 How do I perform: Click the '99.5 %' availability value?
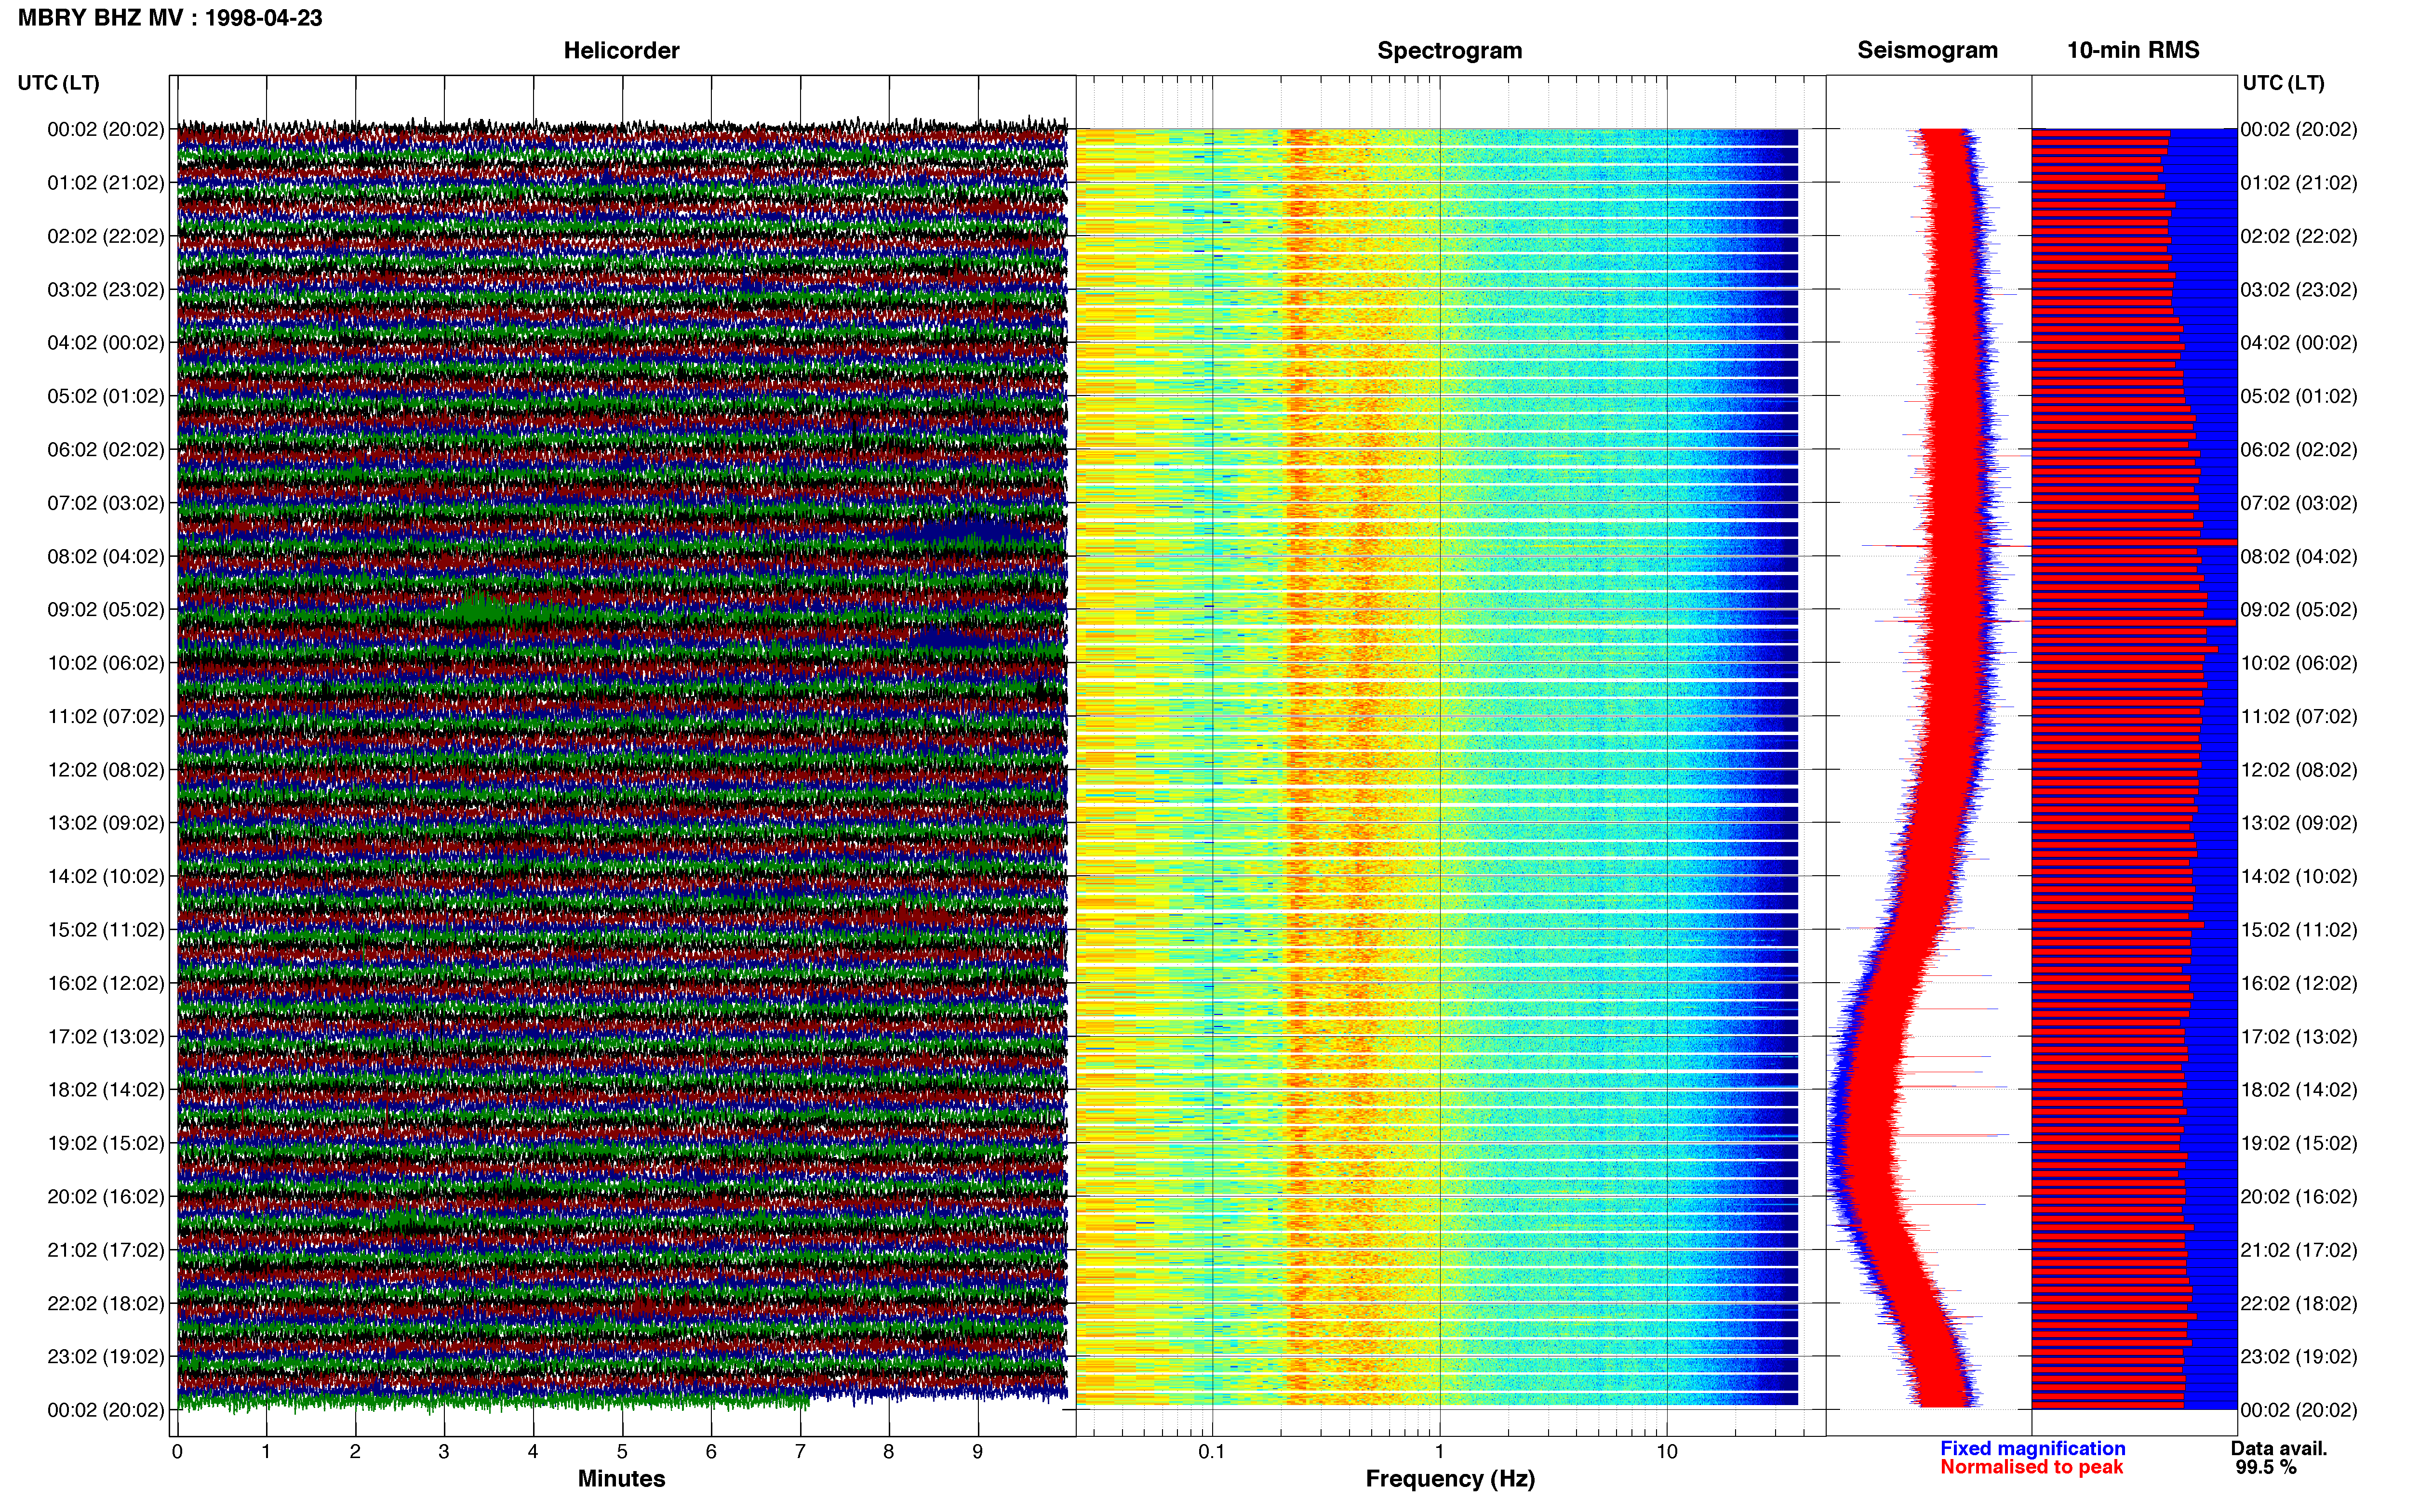(2266, 1467)
